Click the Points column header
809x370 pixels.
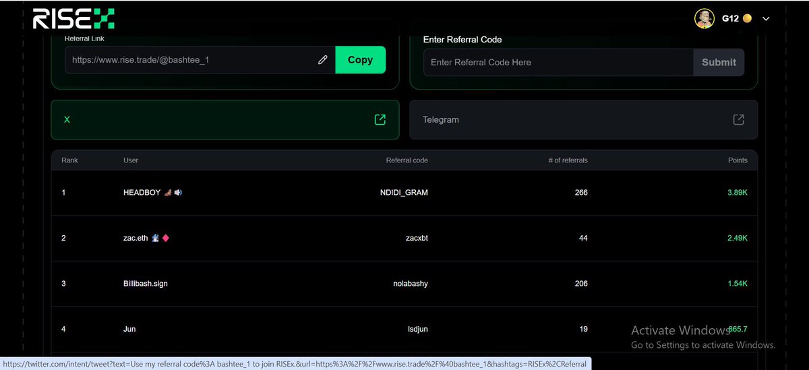point(738,160)
